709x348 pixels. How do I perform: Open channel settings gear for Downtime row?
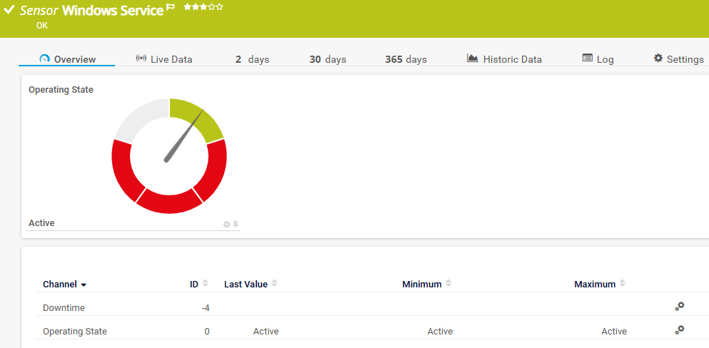point(679,307)
